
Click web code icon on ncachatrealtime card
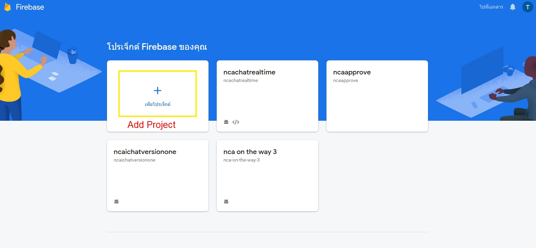pos(236,122)
